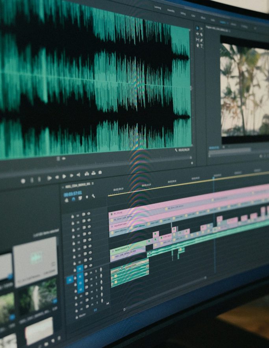Click the Insert edit button
The height and width of the screenshot is (348, 269).
87,174
